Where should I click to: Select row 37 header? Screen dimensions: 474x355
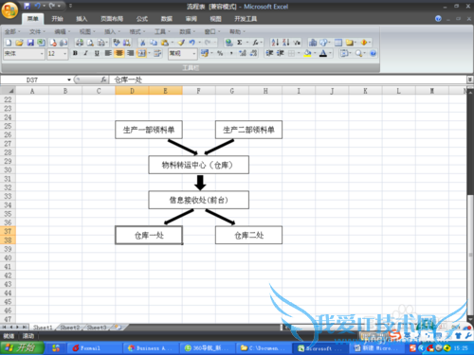pyautogui.click(x=8, y=231)
